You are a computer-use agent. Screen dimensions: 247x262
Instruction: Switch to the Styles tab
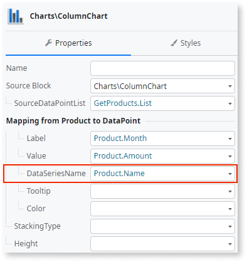click(184, 43)
